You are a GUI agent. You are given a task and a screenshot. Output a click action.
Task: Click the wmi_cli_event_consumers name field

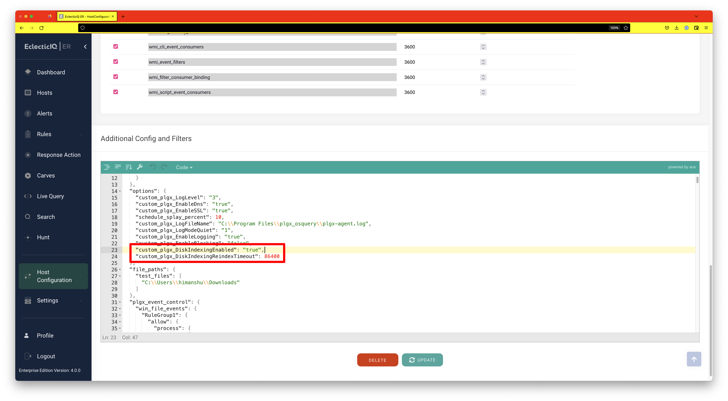click(x=272, y=47)
